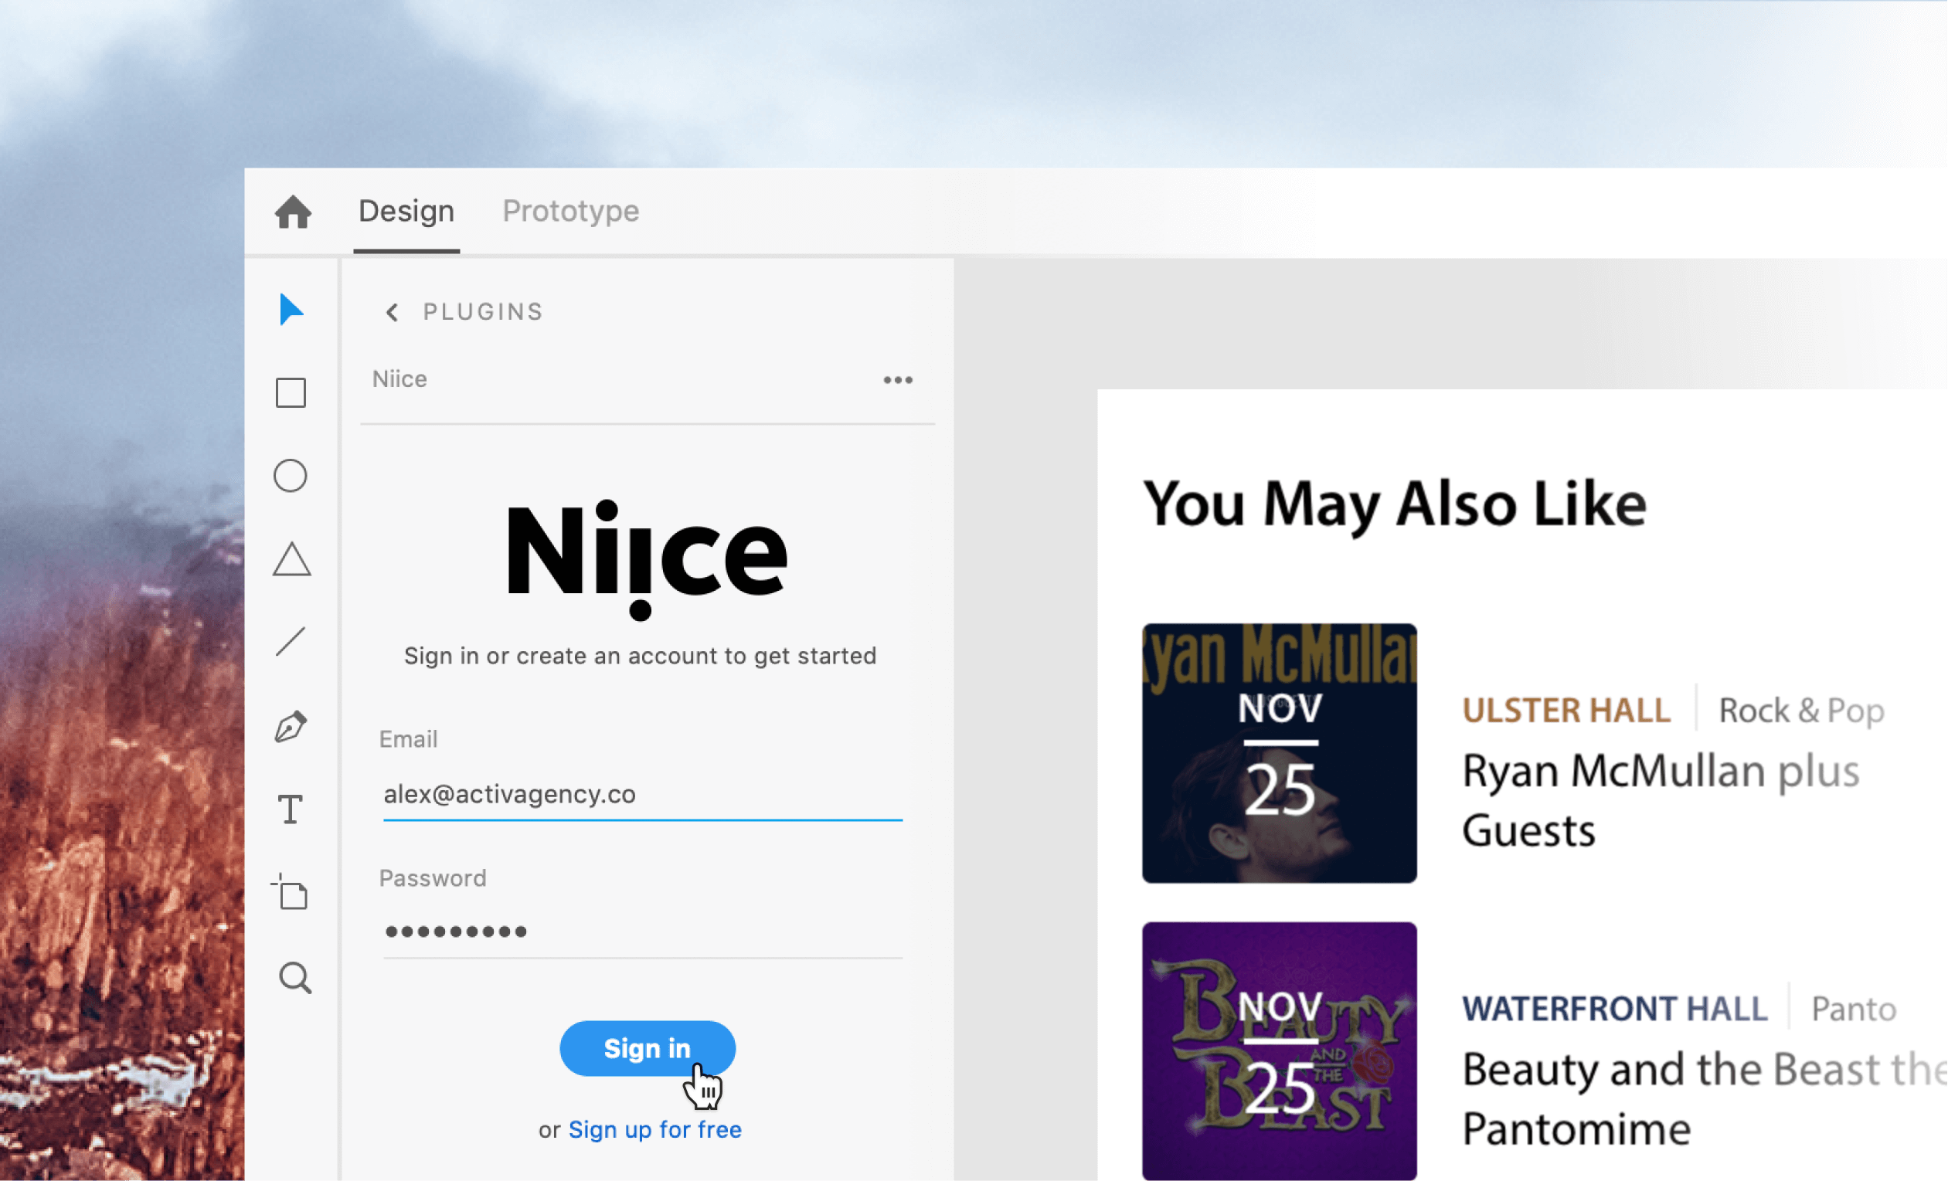
Task: Go to the Home screen icon
Action: click(x=293, y=212)
